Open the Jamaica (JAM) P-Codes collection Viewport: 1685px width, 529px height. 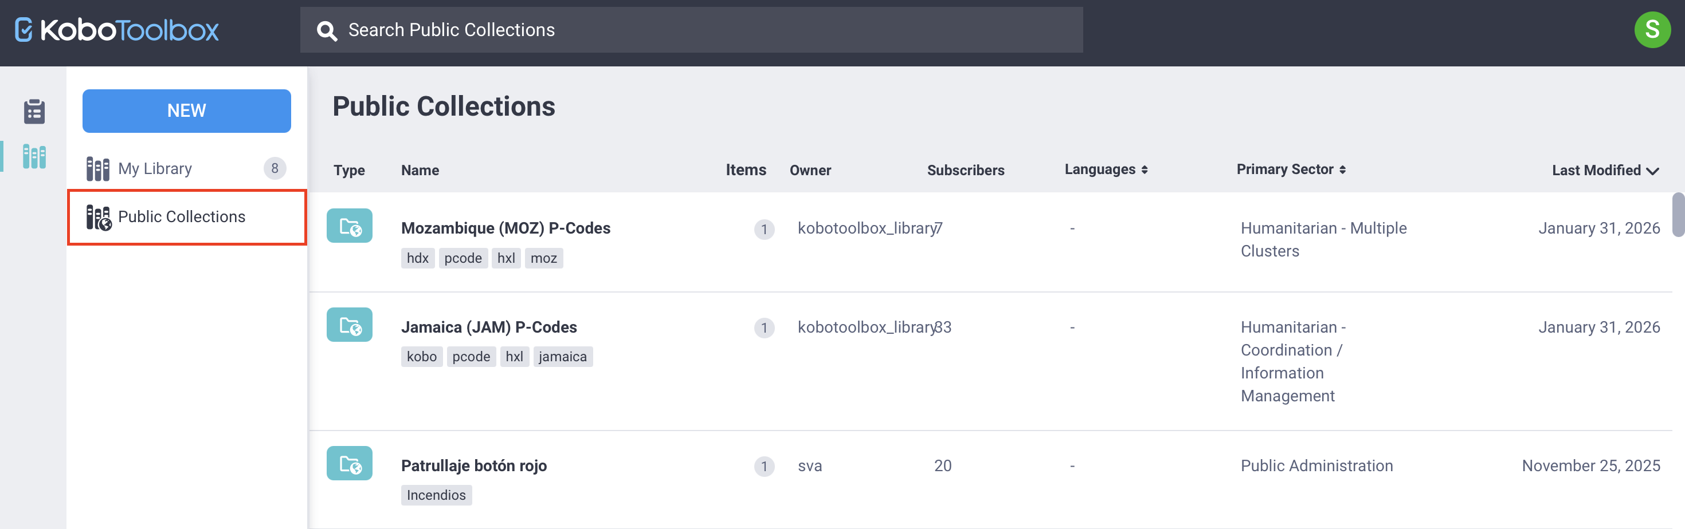[489, 326]
